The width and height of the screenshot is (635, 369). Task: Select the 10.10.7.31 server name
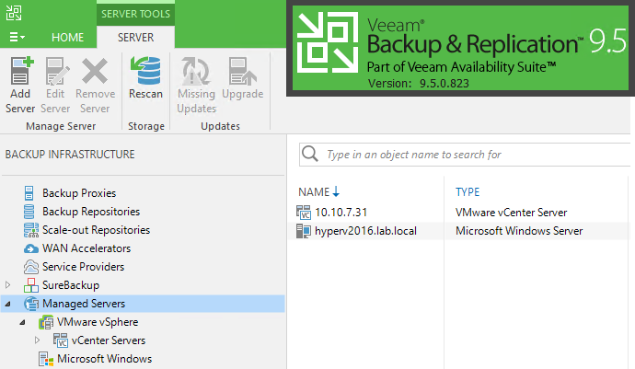341,213
